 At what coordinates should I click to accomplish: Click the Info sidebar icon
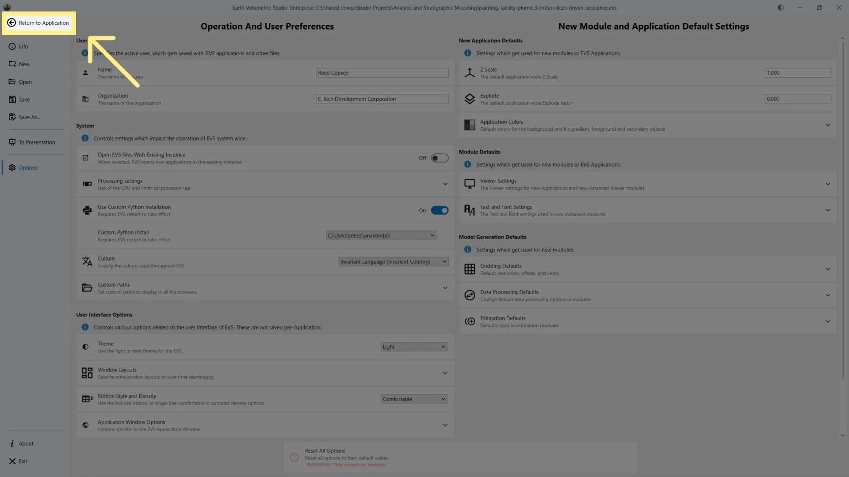(12, 46)
